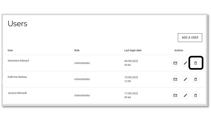Screen dimensions: 211x122
Task: Delete Jessica Mireault with the trash icon
Action: tap(196, 95)
